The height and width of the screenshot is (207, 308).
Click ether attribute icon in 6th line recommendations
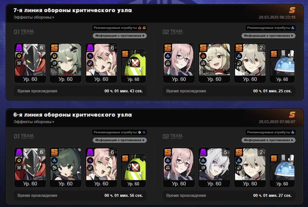pyautogui.click(x=144, y=132)
